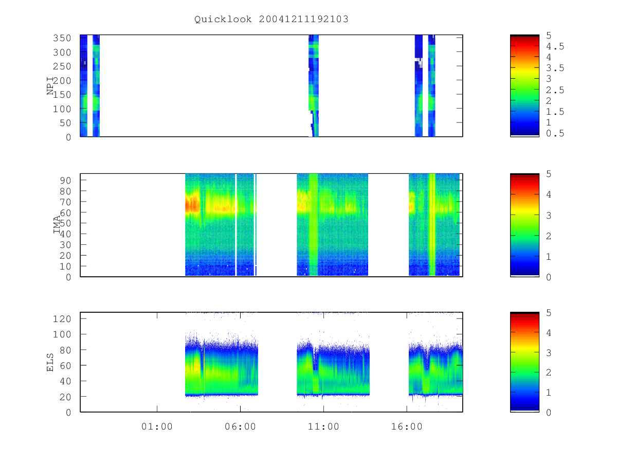Select the 06:00 time tick label

[240, 426]
